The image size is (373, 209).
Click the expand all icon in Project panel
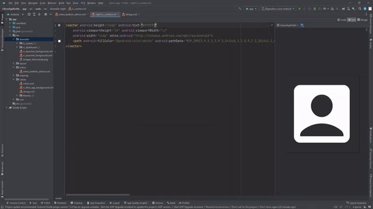point(34,15)
